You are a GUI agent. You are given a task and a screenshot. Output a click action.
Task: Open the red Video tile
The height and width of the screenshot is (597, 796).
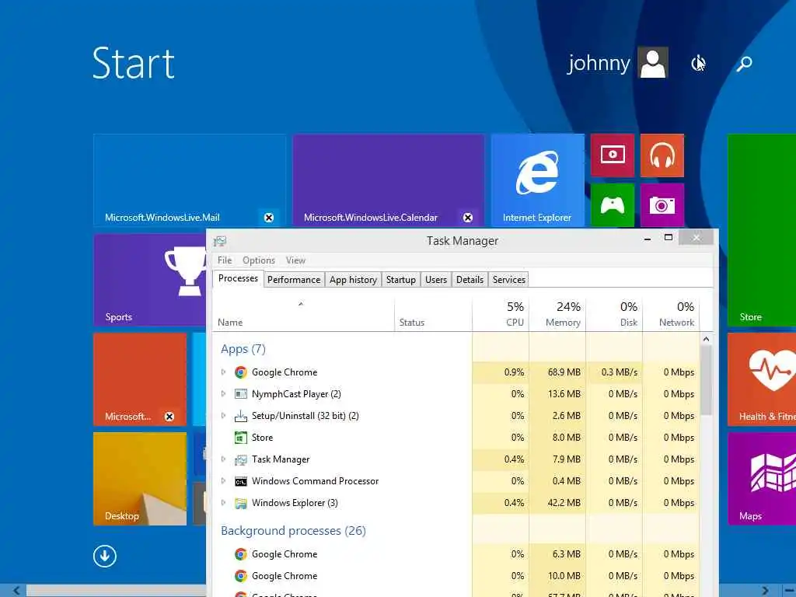613,155
